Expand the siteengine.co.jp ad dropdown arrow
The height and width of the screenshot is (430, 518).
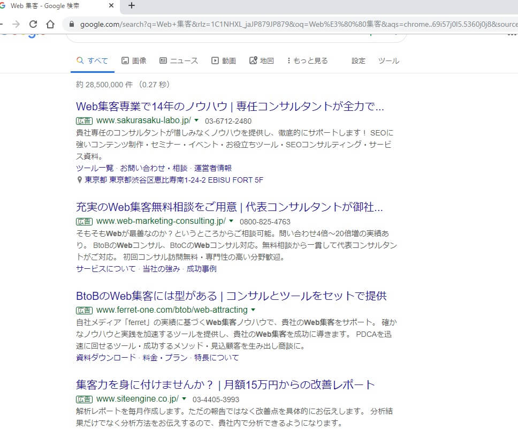coord(184,398)
